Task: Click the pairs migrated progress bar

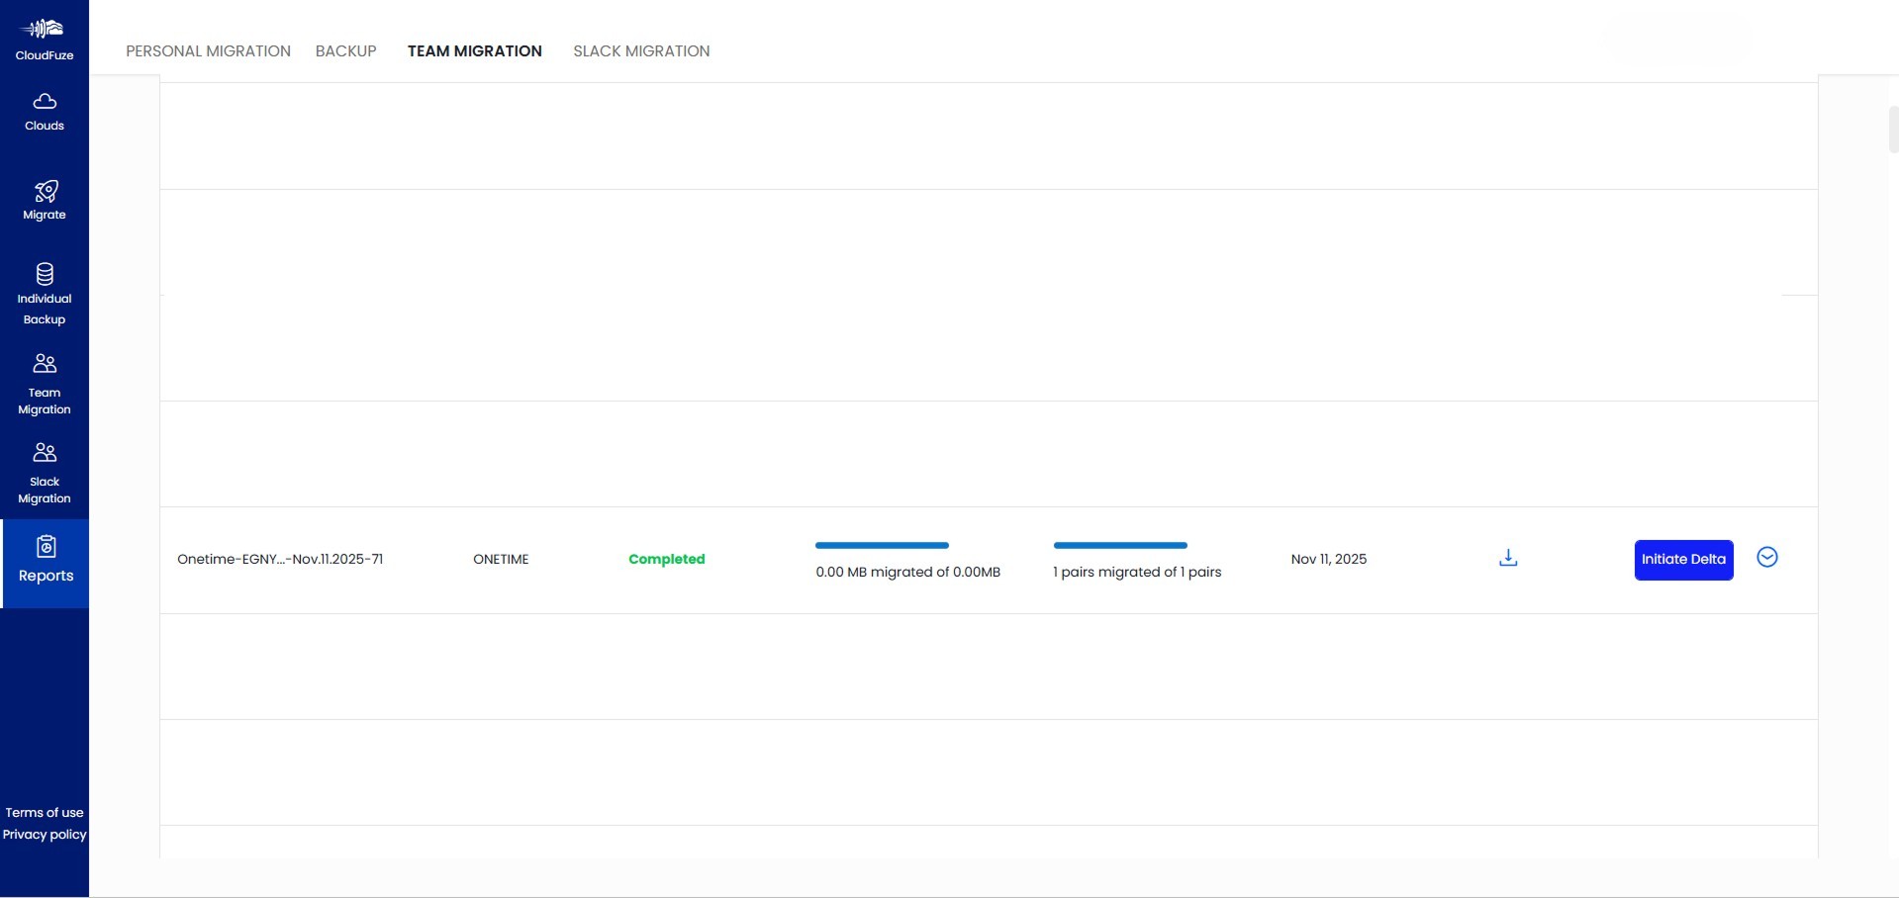Action: (x=1119, y=545)
